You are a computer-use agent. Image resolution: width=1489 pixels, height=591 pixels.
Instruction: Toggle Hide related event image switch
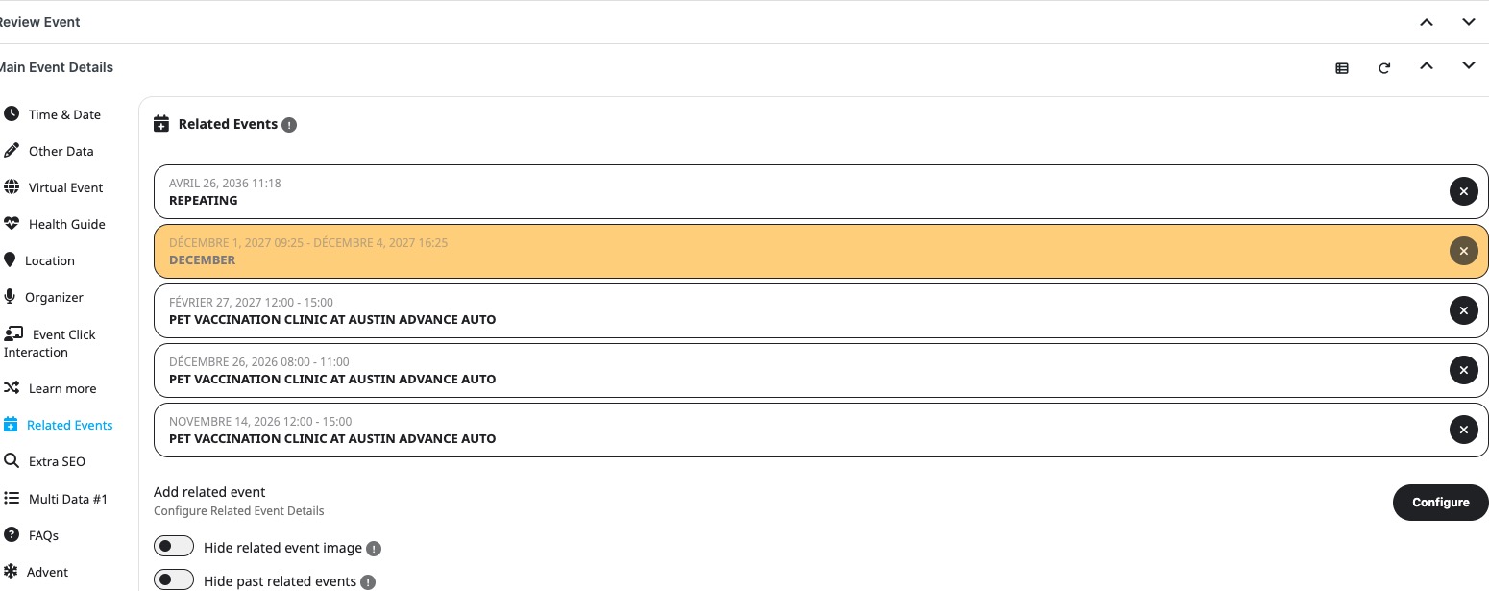coord(174,547)
